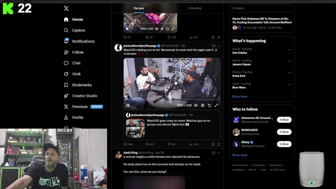Open Creator Studio rocket item
This screenshot has height=189, width=336.
81,96
